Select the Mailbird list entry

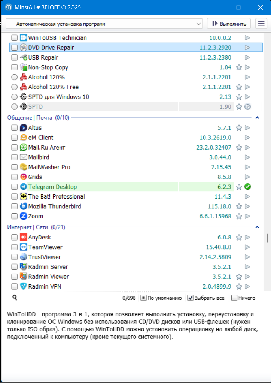(x=39, y=157)
